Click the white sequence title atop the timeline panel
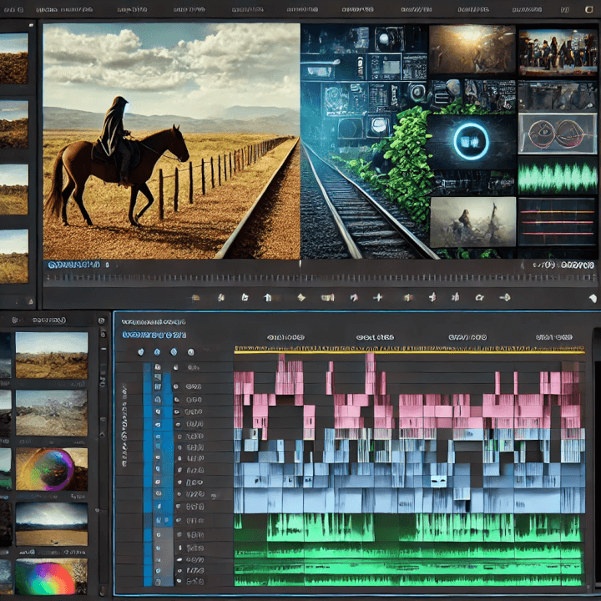601x601 pixels. click(x=154, y=322)
